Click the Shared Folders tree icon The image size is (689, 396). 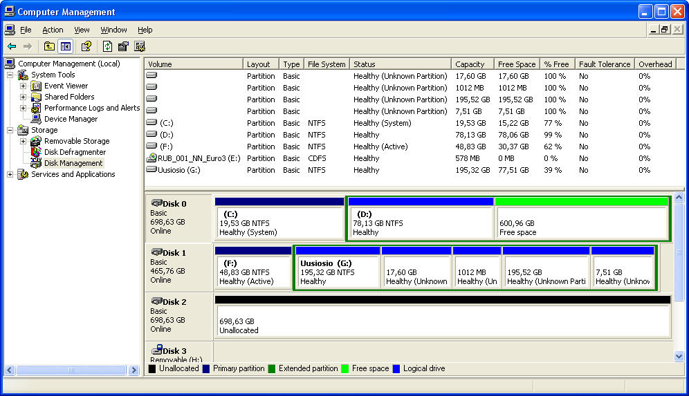click(x=37, y=97)
